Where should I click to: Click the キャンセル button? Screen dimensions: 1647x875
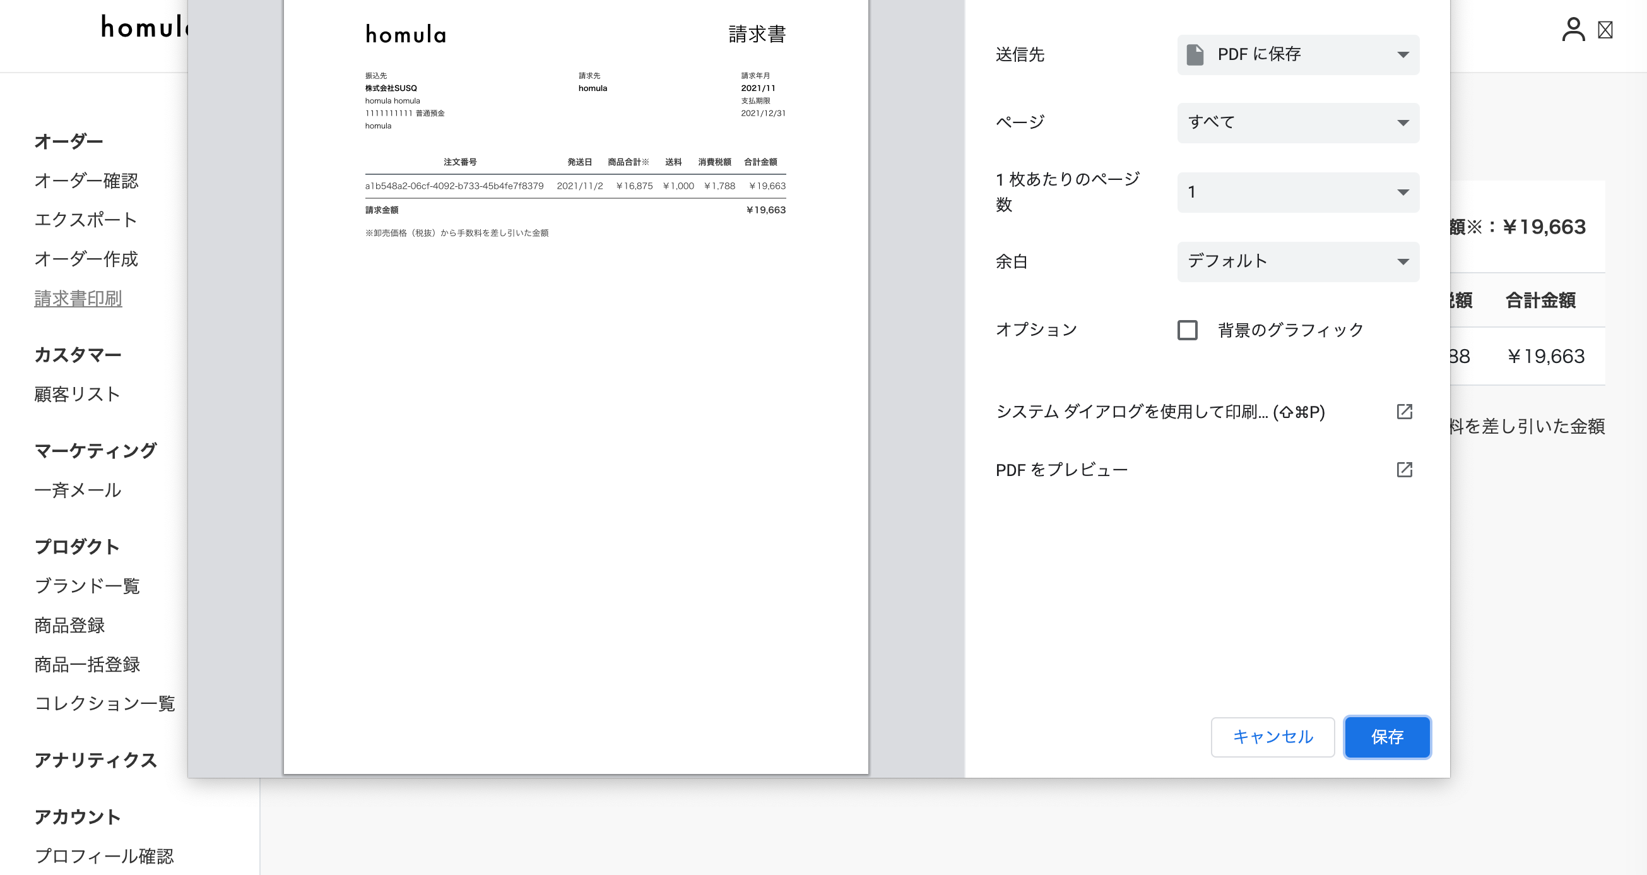[1272, 737]
